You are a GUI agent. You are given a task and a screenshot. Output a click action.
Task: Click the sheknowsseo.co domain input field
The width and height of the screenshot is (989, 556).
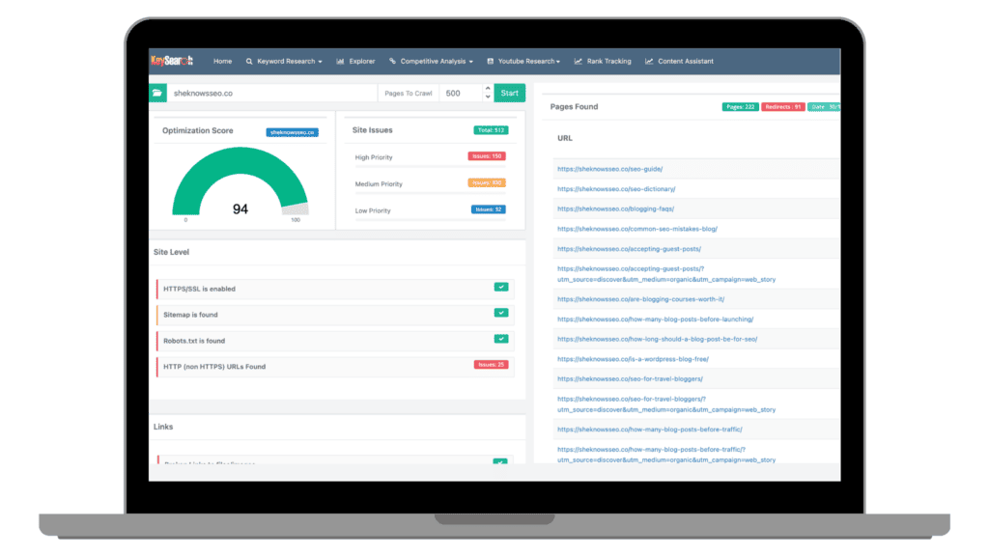click(271, 93)
